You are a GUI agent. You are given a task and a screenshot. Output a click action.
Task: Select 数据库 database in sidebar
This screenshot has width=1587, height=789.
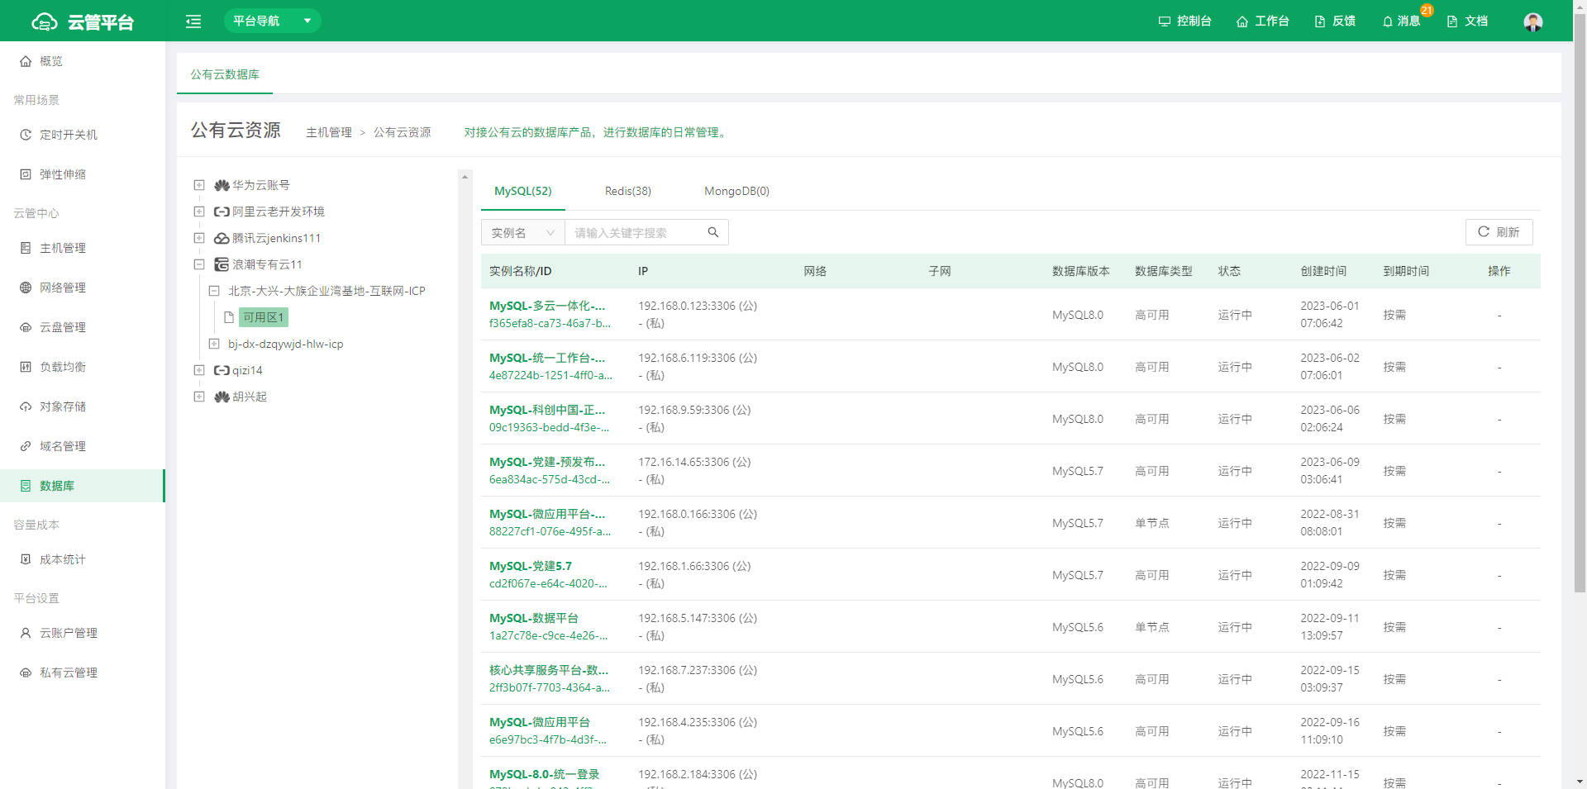83,486
